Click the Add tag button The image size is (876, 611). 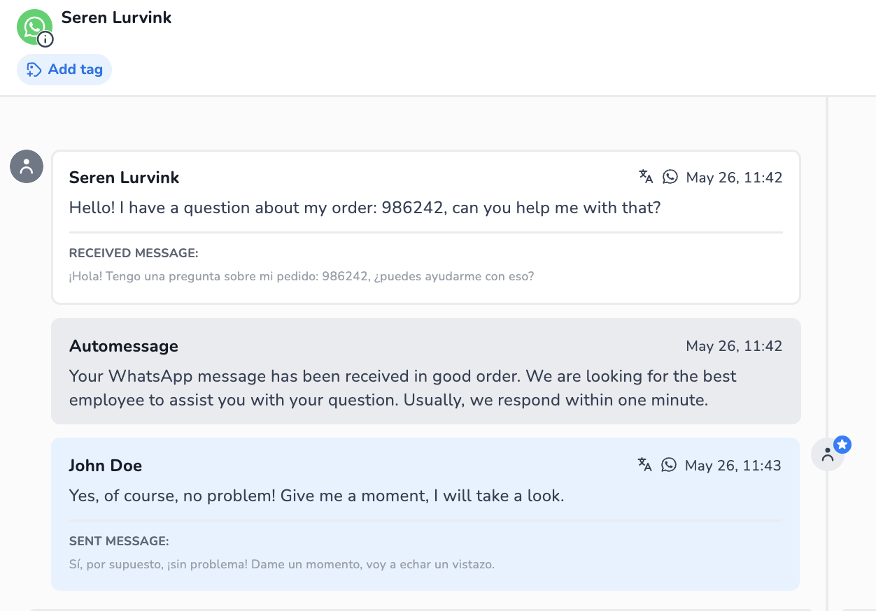point(64,69)
